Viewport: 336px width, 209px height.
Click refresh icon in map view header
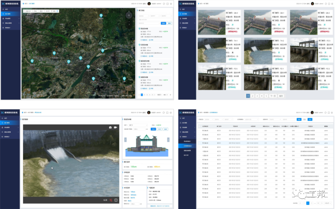click(164, 4)
